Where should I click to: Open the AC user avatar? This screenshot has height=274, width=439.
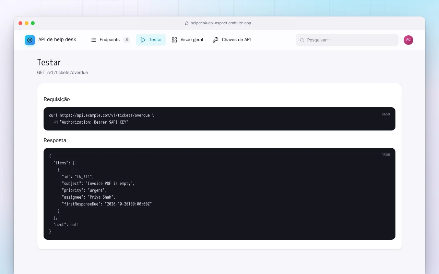click(408, 40)
